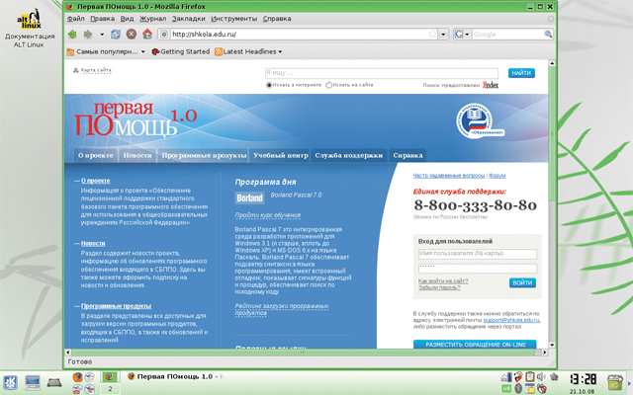Click the trash bin icon in panel
The image size is (633, 395).
point(615,382)
